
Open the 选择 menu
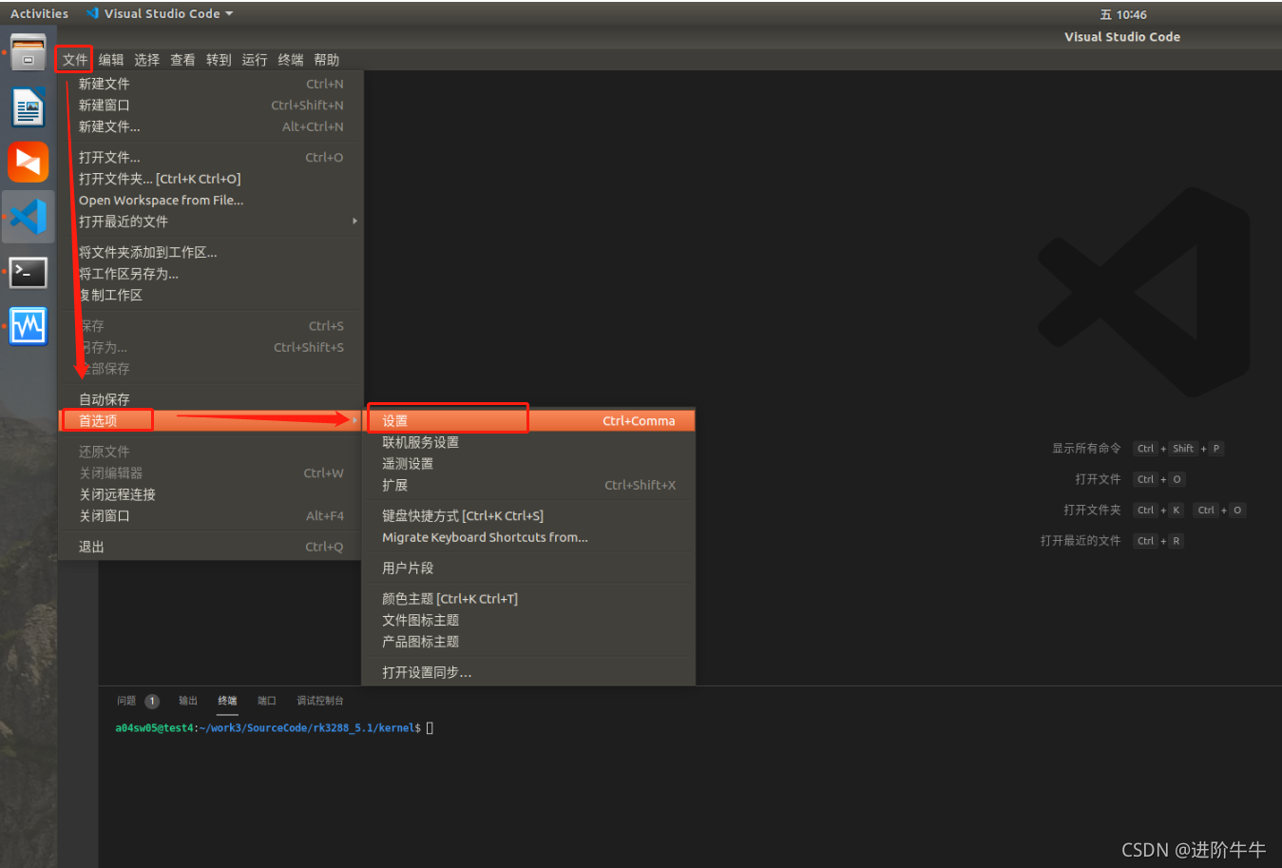(x=146, y=60)
